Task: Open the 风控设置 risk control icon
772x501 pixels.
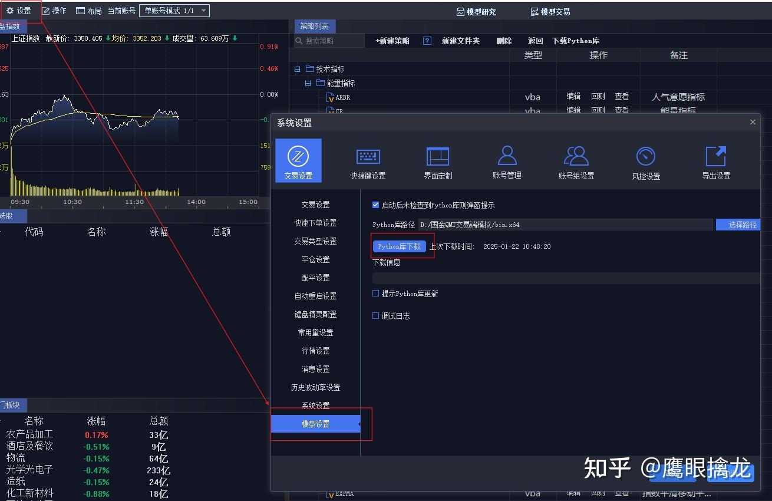Action: click(646, 160)
